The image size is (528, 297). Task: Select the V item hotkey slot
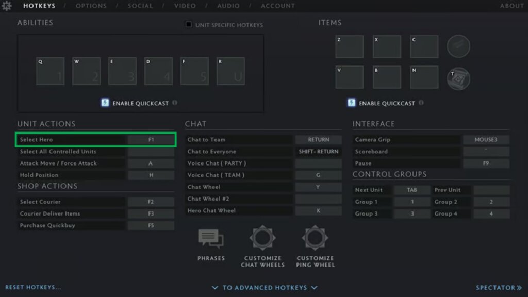349,77
